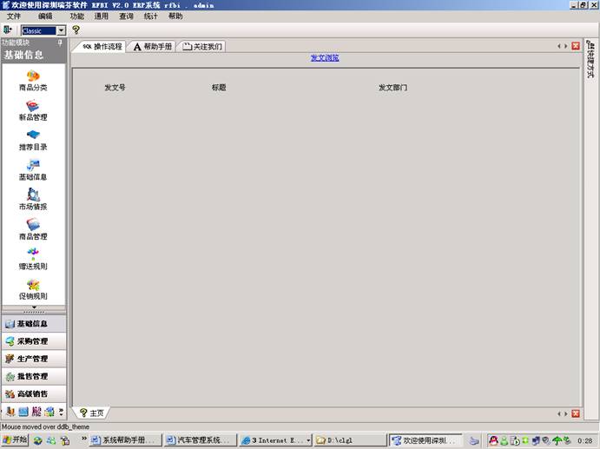
Task: Close the active tab with red X
Action: [576, 46]
